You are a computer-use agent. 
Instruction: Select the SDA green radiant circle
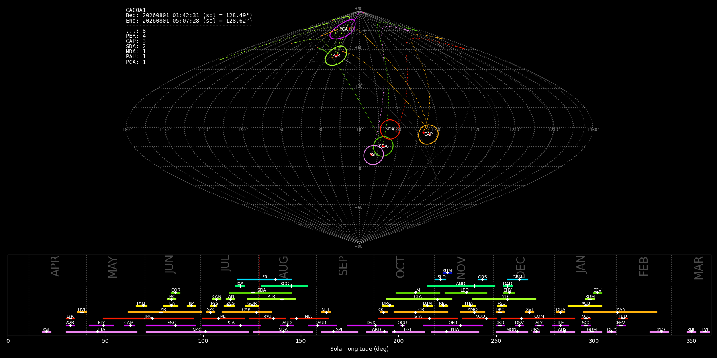[383, 146]
